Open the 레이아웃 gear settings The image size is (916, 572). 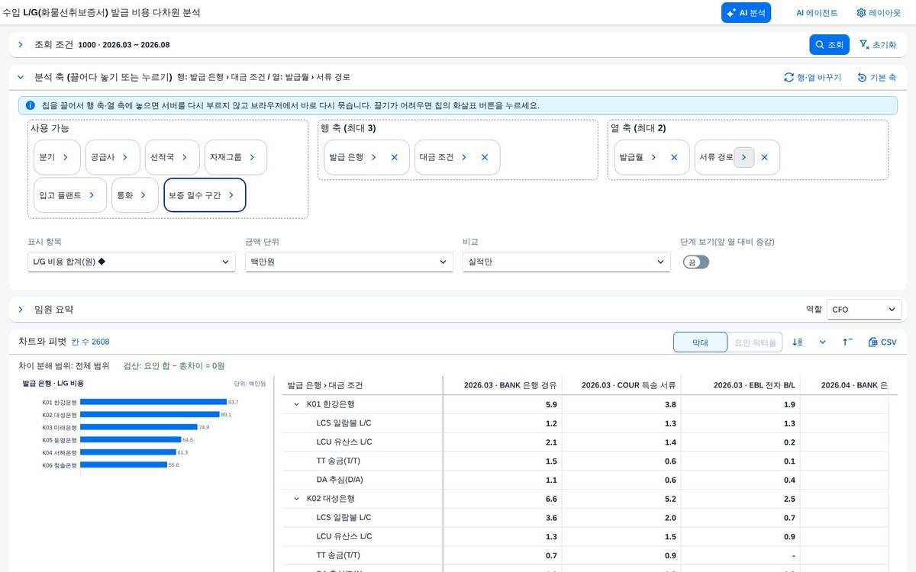pos(879,13)
